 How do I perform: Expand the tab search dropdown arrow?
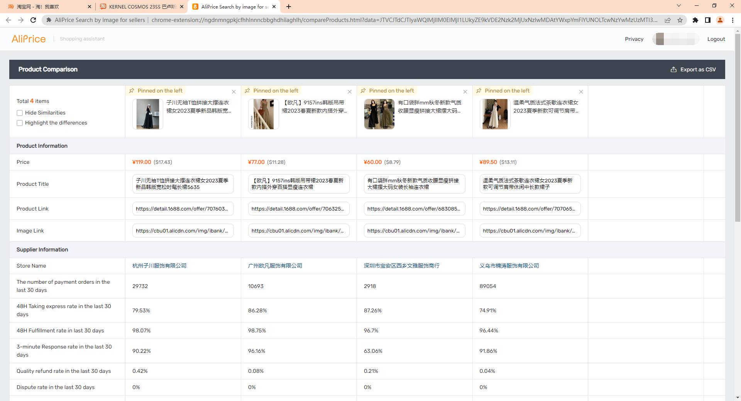coord(679,6)
